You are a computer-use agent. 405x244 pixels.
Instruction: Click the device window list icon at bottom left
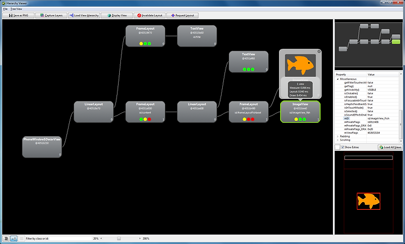point(6,238)
